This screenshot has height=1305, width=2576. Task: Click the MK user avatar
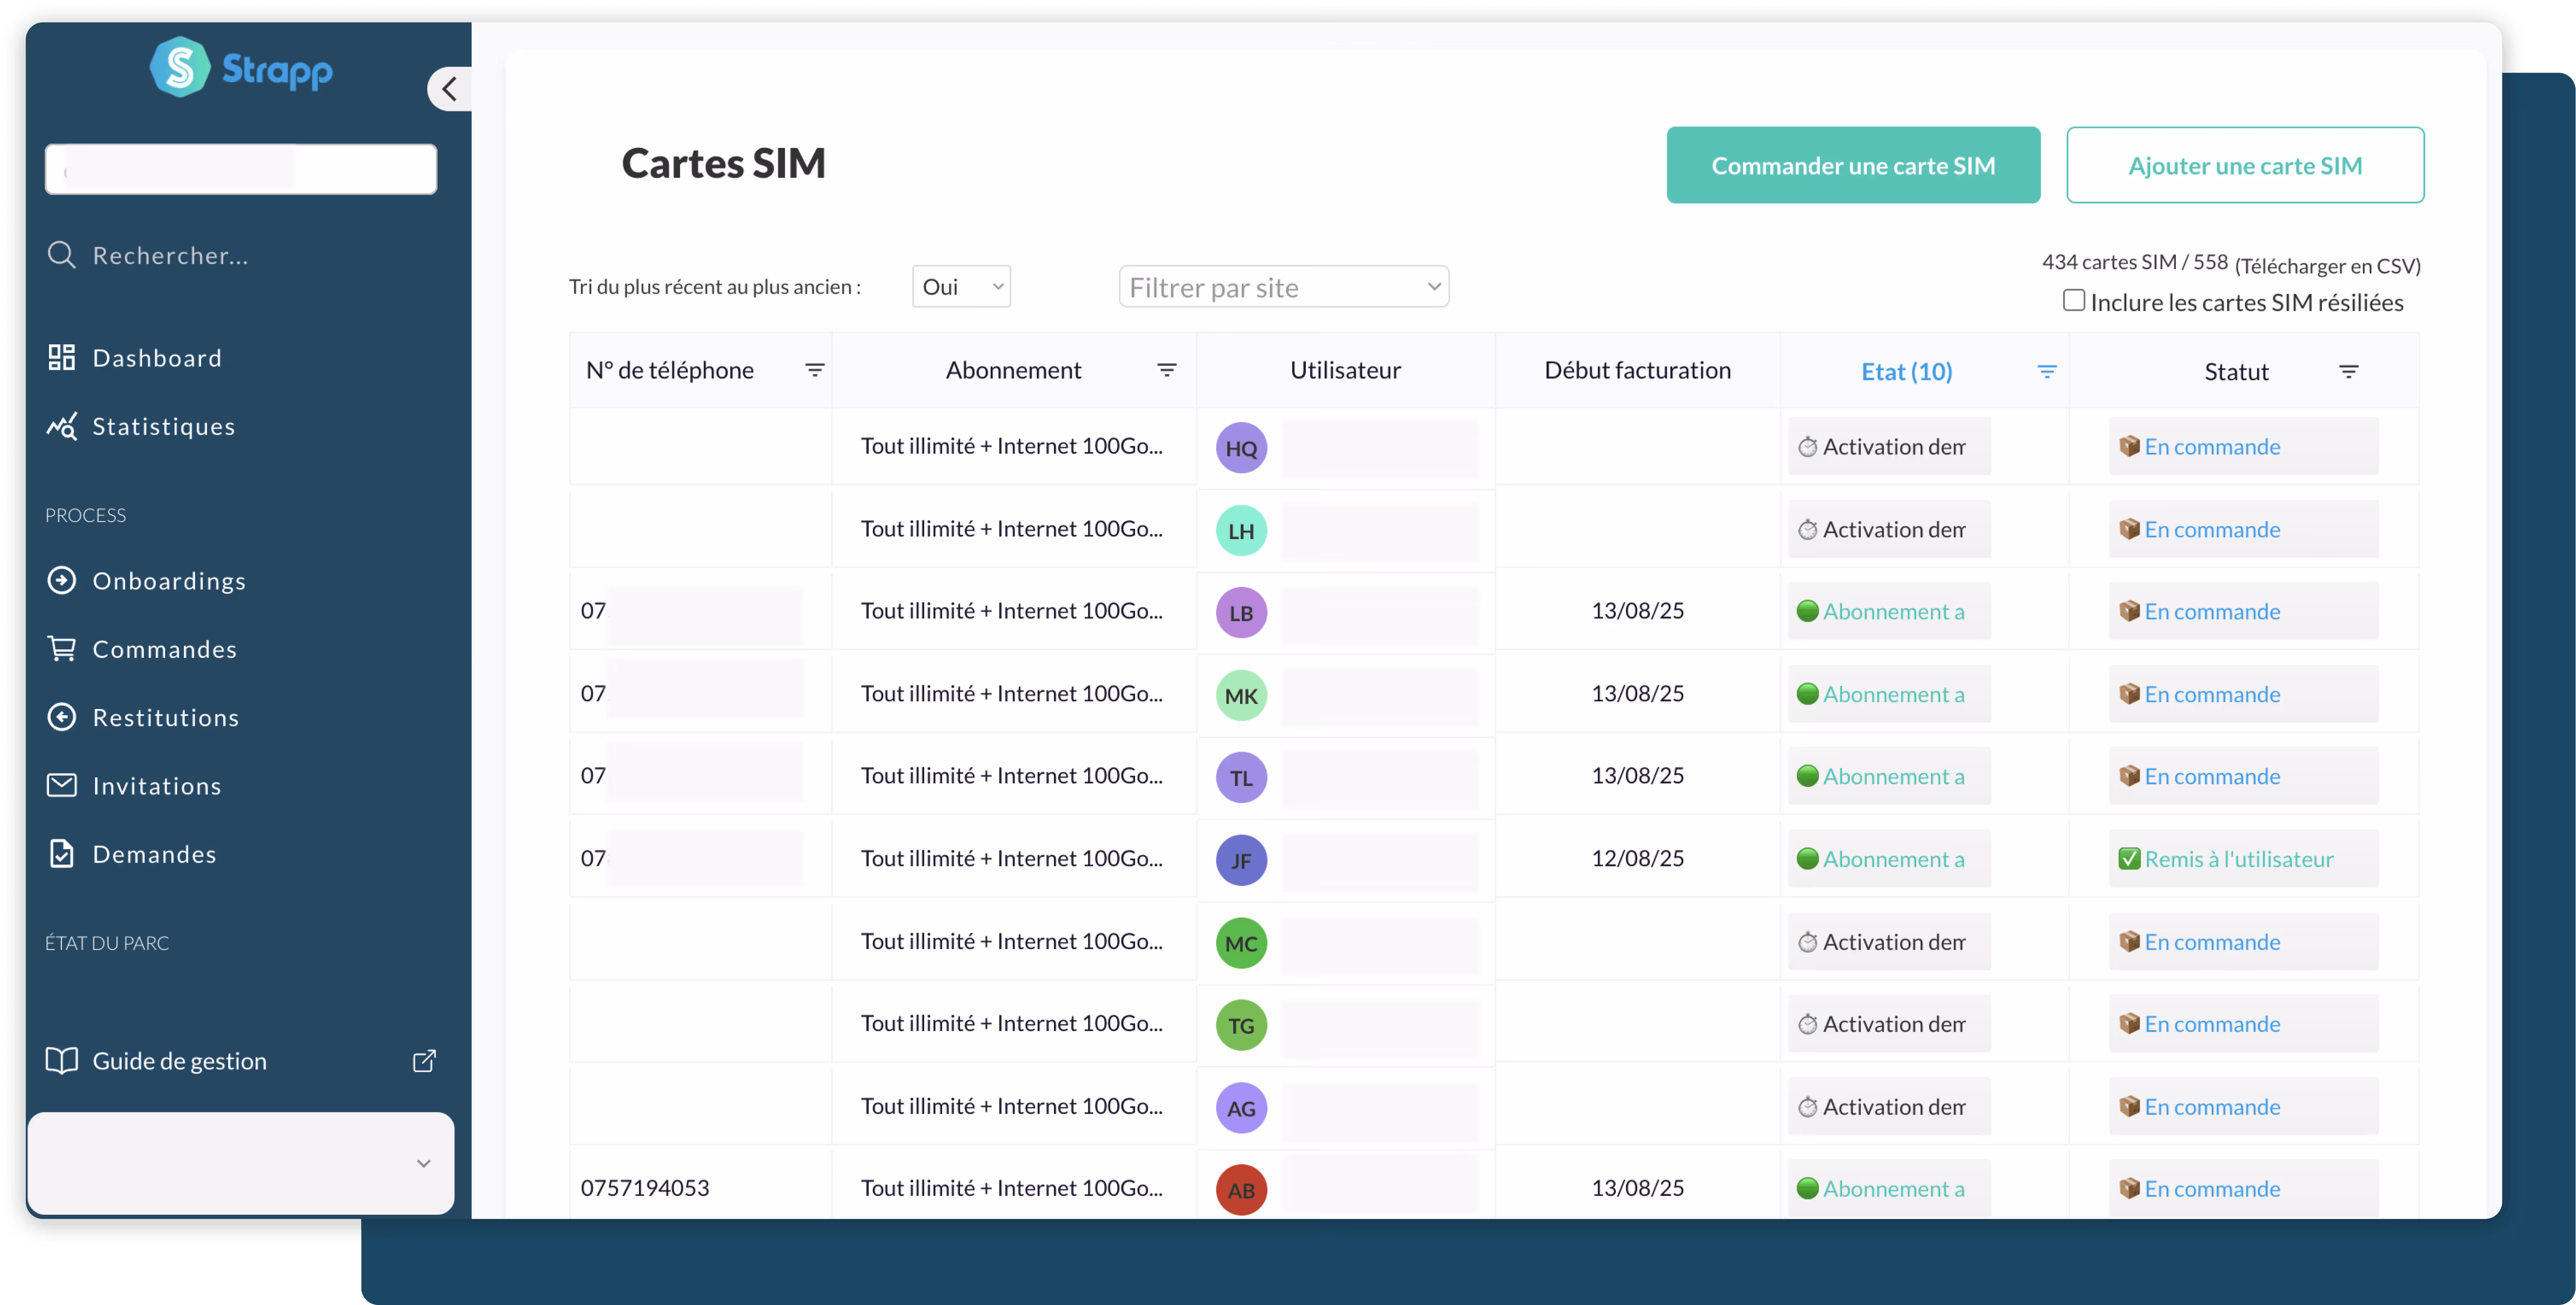(x=1241, y=695)
